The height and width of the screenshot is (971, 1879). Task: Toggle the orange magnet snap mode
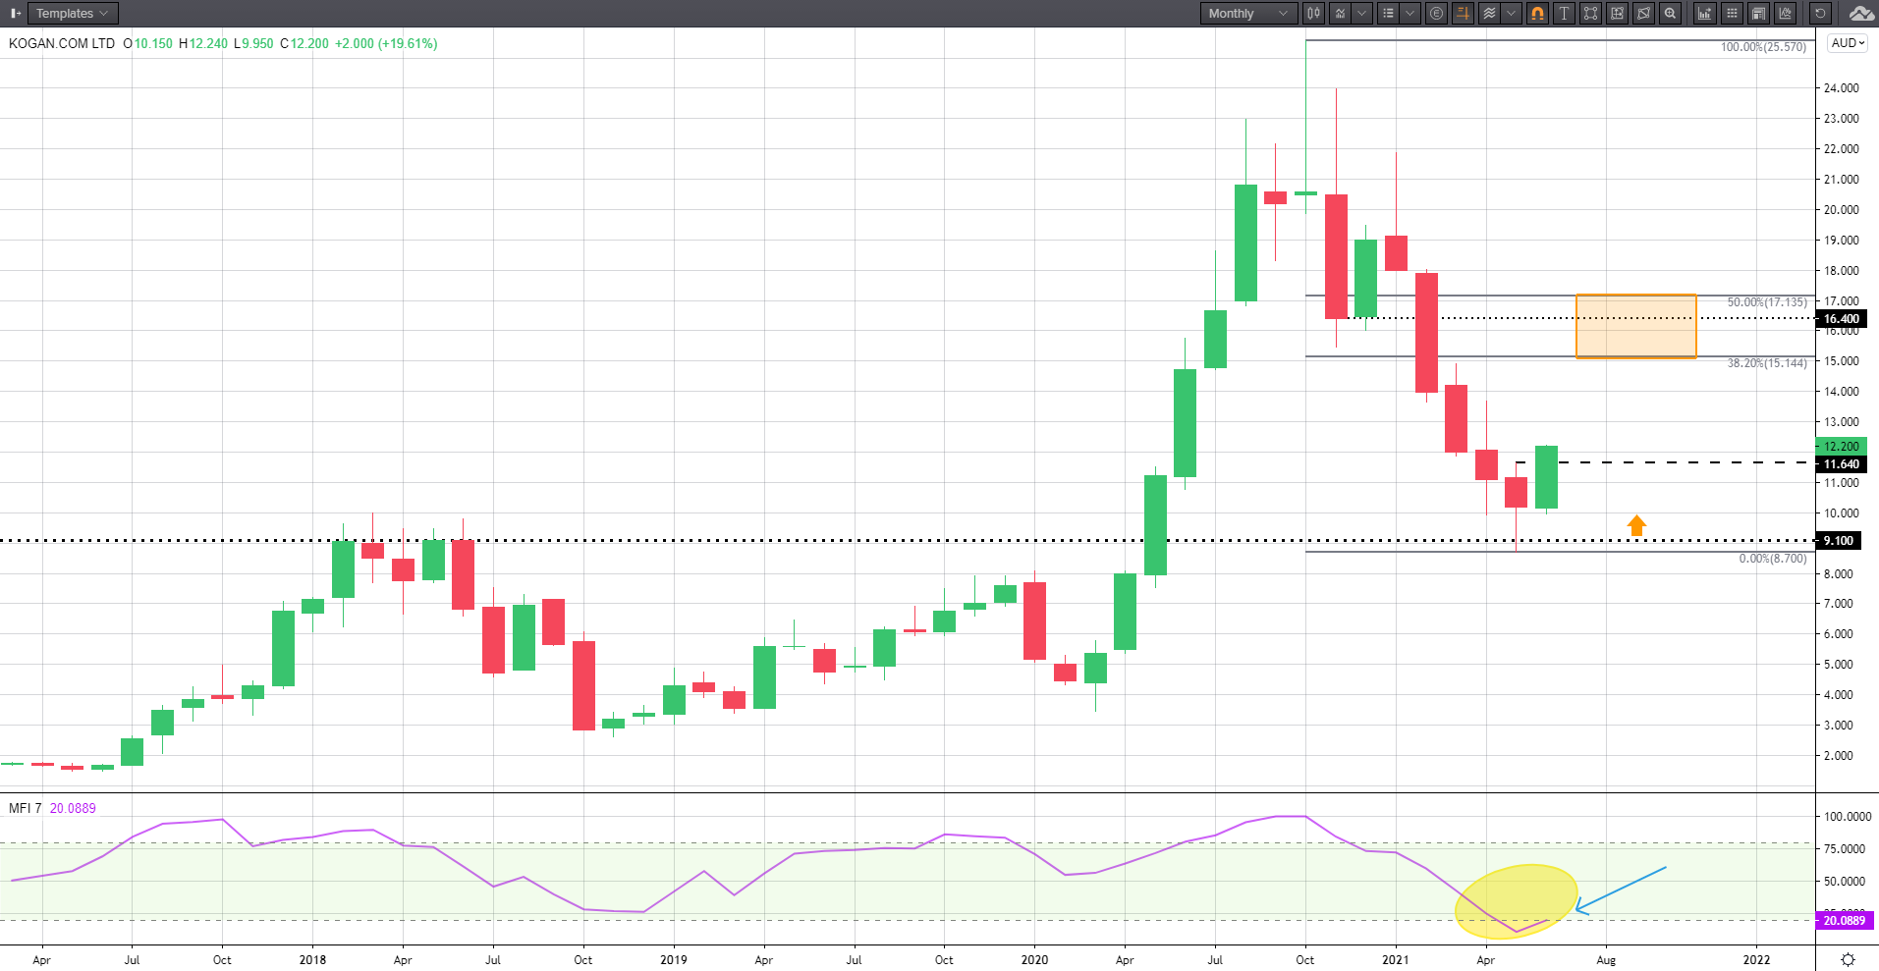tap(1537, 13)
